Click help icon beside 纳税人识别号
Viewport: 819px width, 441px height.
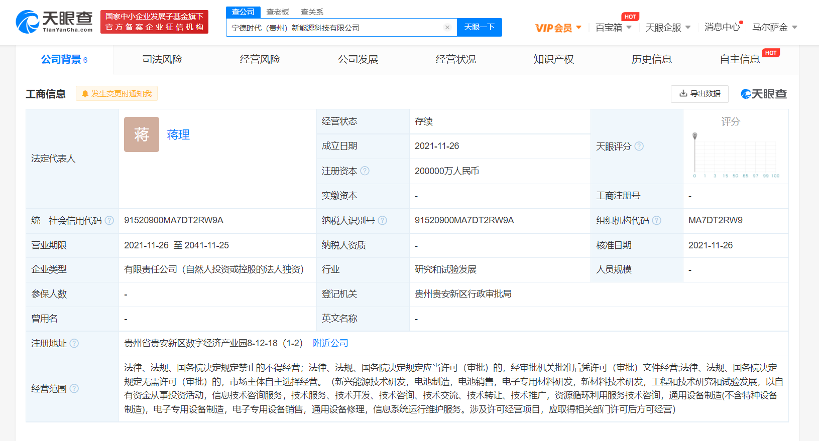tap(382, 220)
